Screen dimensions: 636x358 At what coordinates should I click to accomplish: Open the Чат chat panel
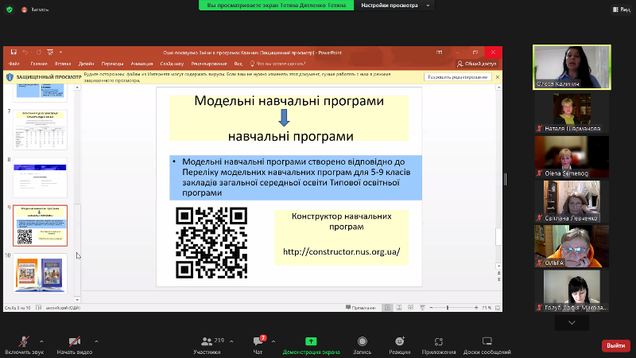258,341
